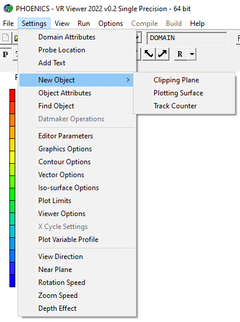The width and height of the screenshot is (240, 322).
Task: Open Viewer Options
Action: point(77,213)
